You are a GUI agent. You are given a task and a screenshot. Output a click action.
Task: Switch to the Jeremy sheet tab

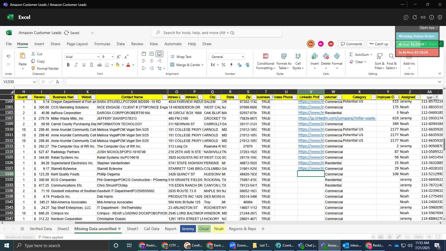[x=188, y=229]
